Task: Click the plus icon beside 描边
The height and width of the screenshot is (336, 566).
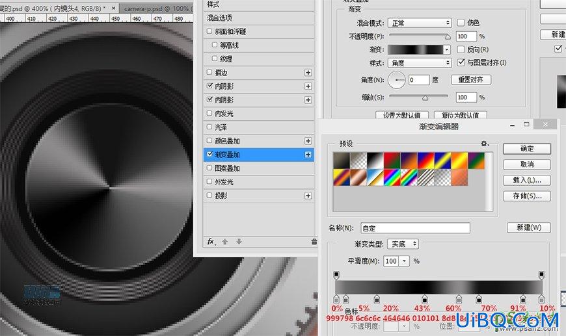Action: click(308, 72)
